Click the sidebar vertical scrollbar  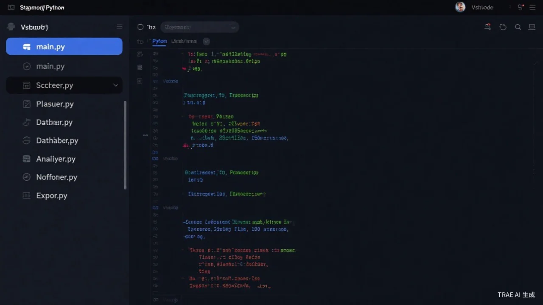pyautogui.click(x=125, y=145)
